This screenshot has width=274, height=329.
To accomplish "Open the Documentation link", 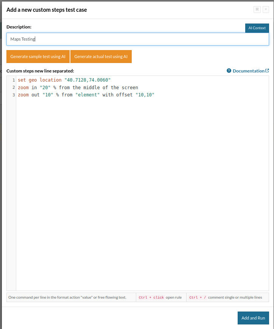I will click(x=248, y=71).
